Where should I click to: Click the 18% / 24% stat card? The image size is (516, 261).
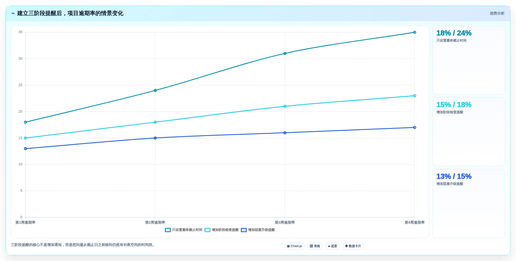pyautogui.click(x=469, y=60)
